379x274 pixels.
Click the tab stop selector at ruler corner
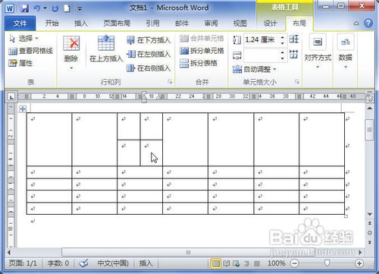(11, 96)
